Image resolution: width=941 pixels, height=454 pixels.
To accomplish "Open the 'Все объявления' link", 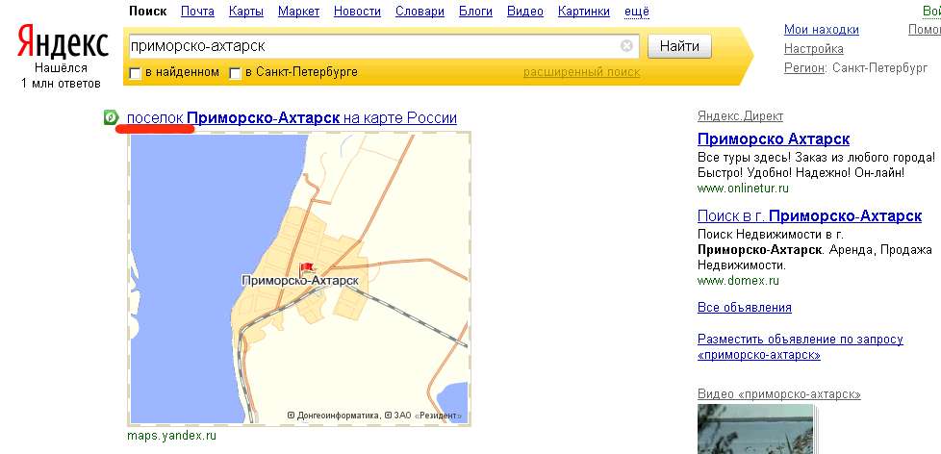I will (744, 308).
